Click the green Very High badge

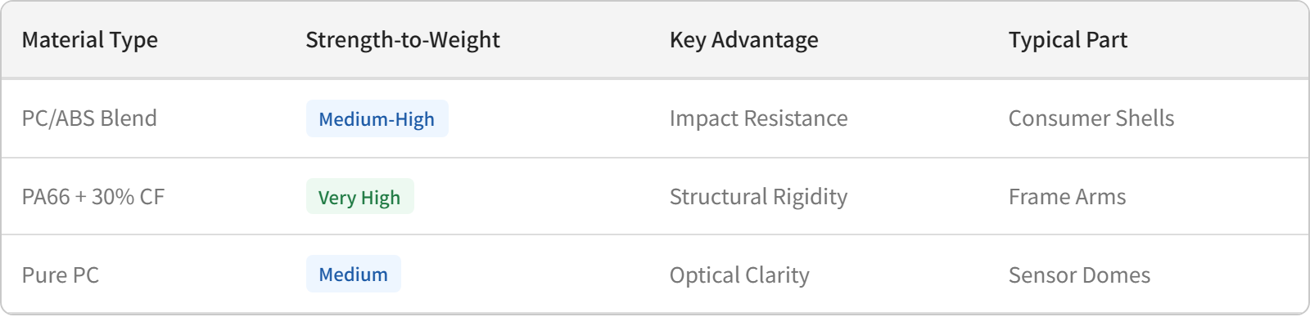(x=359, y=197)
